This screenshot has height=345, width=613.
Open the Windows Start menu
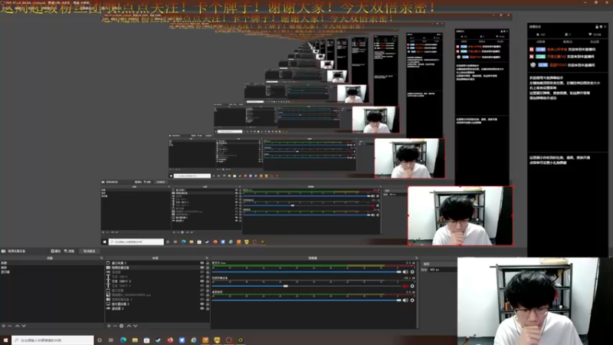pos(5,340)
